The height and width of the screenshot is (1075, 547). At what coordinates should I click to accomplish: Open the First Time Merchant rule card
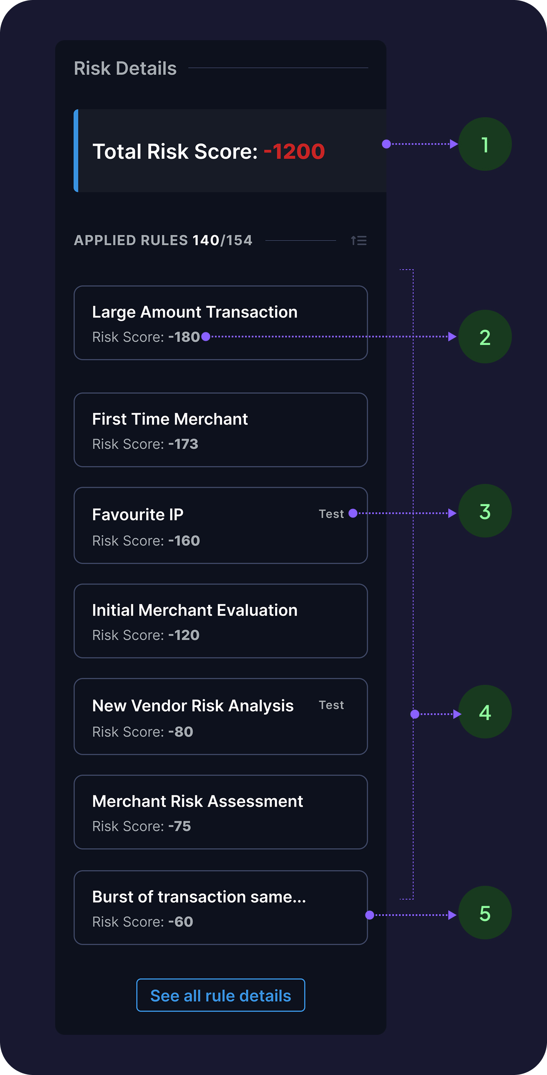pos(220,430)
